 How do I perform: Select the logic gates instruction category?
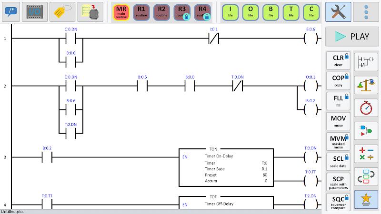point(366,131)
